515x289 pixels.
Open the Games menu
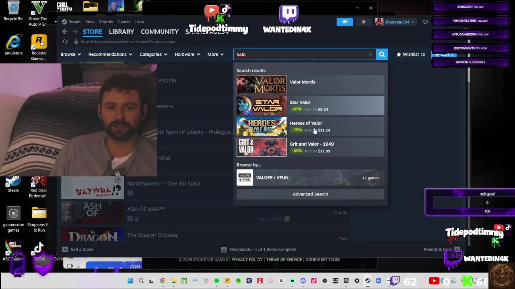click(x=124, y=22)
